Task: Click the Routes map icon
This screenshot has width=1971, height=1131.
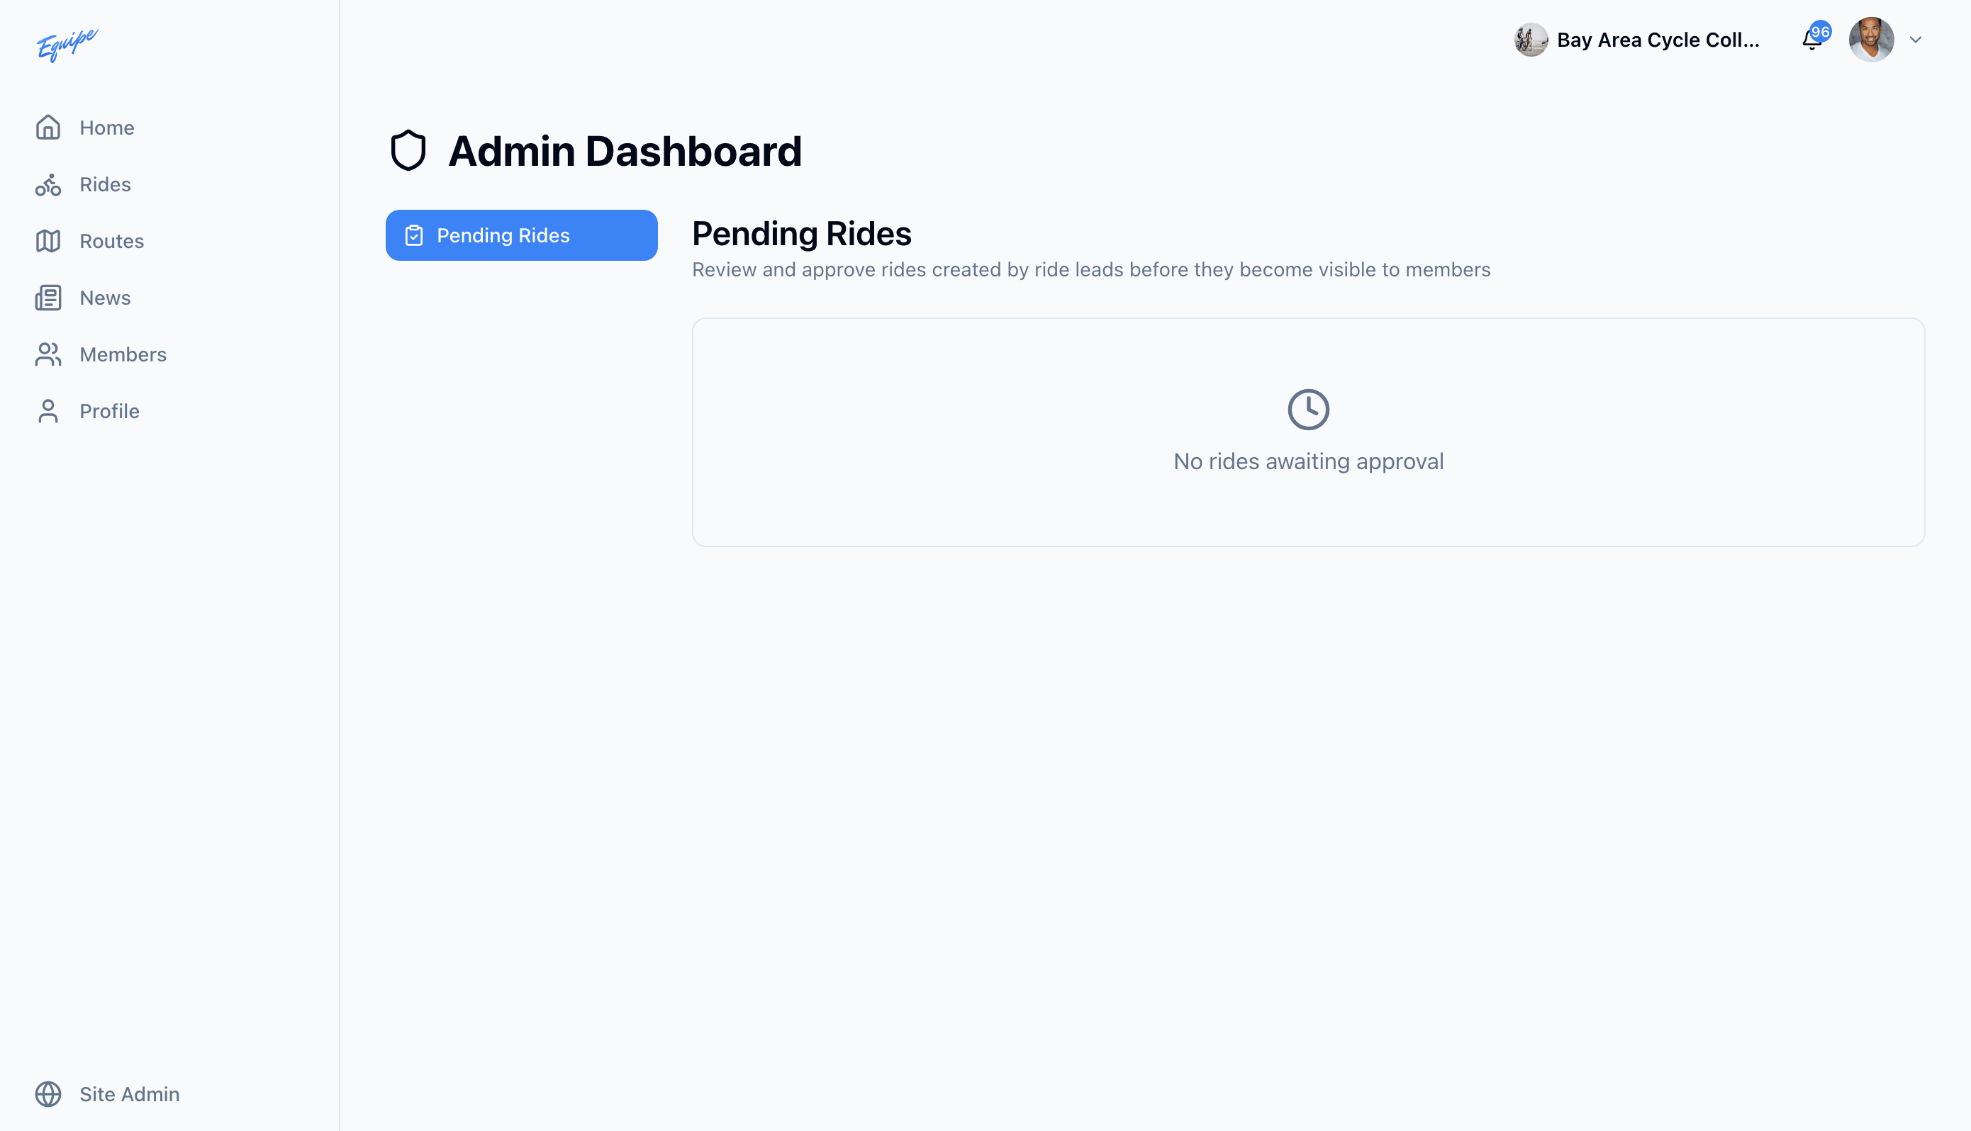Action: [x=48, y=241]
